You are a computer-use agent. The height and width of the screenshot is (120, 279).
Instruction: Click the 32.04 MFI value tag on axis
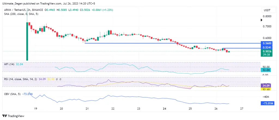266,70
